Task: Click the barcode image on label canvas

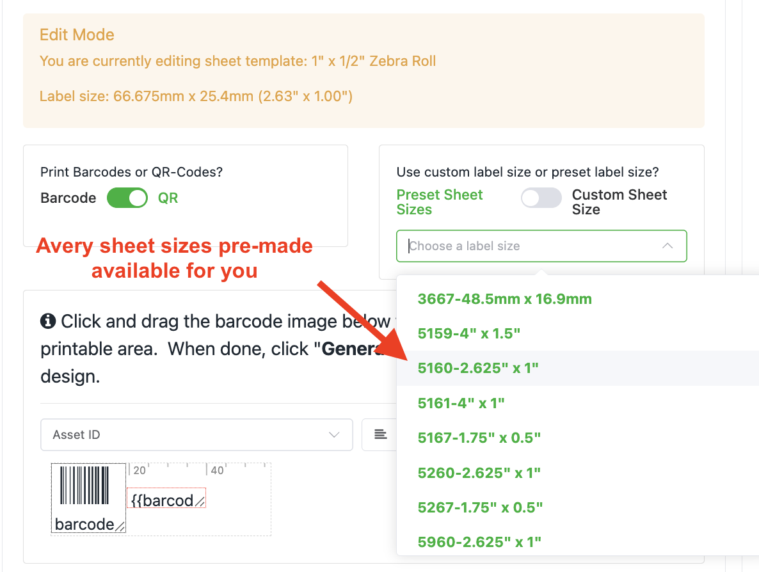Action: coord(84,486)
